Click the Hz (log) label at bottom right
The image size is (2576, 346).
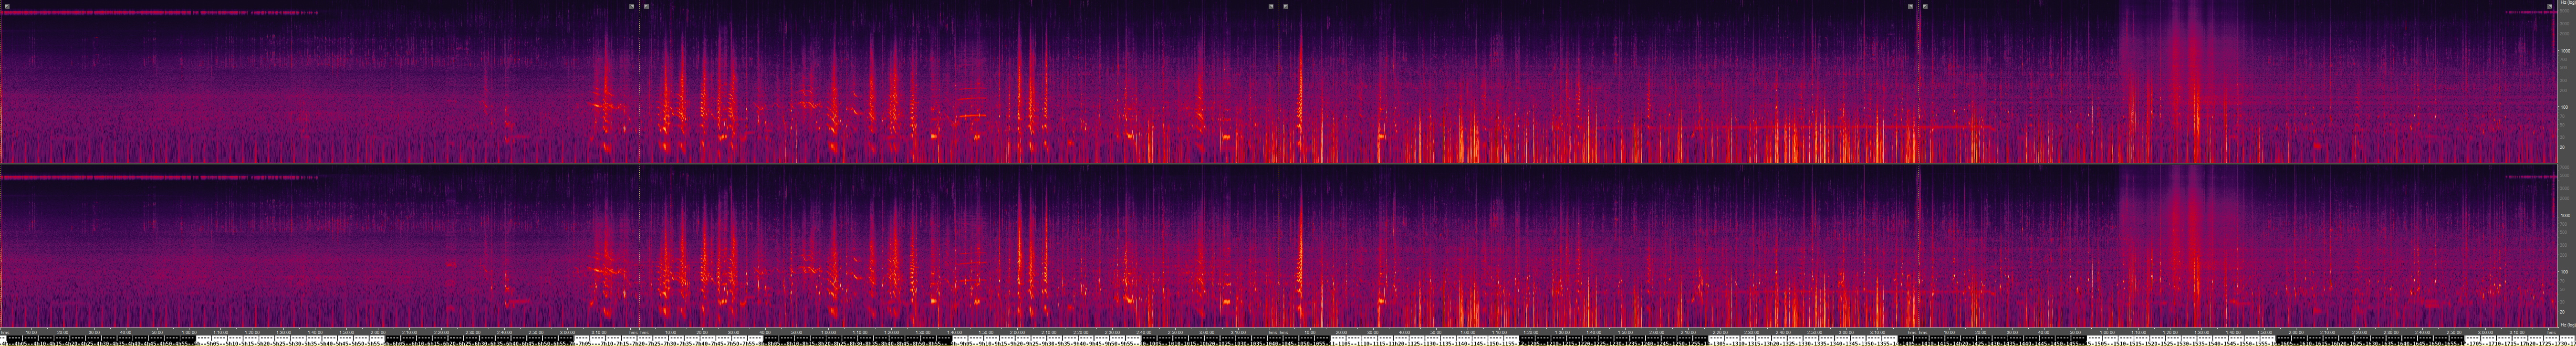2565,325
